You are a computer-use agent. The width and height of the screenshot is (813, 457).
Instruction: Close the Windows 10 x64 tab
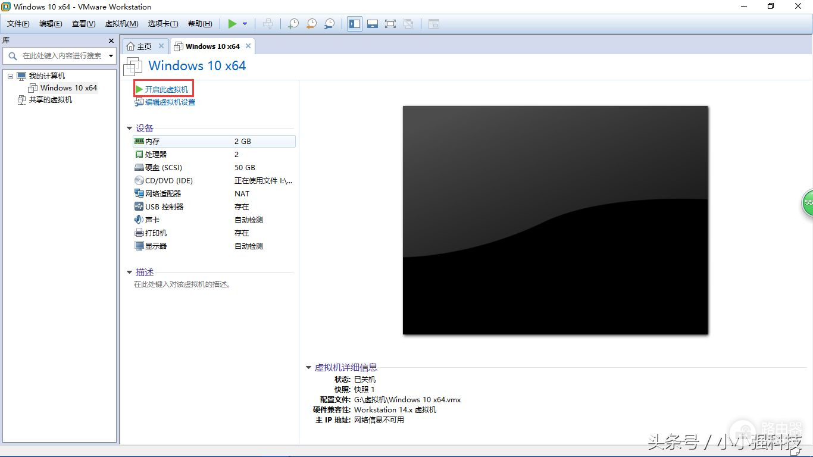coord(248,46)
